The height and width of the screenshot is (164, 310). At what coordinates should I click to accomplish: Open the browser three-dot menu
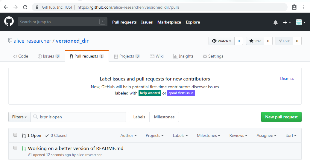304,7
